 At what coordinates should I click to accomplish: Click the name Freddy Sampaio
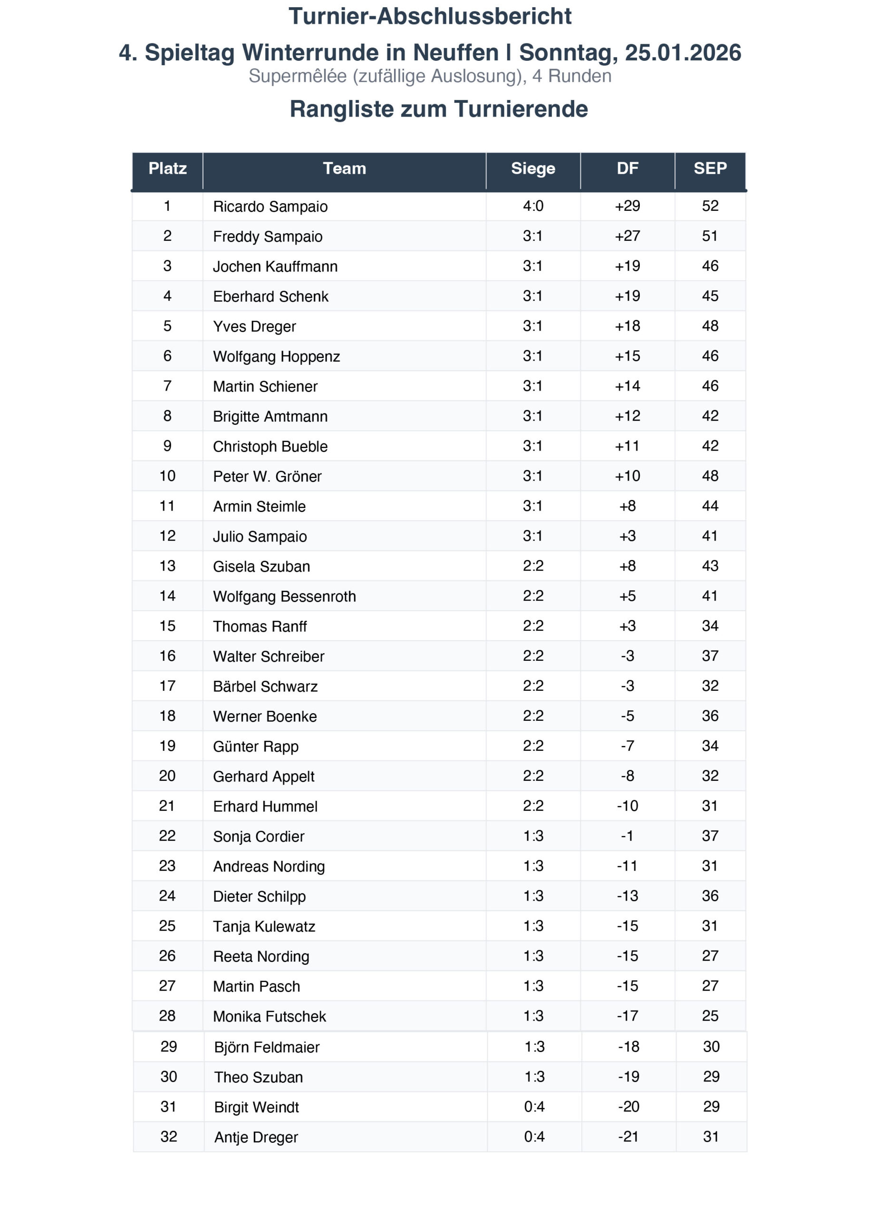pyautogui.click(x=267, y=237)
